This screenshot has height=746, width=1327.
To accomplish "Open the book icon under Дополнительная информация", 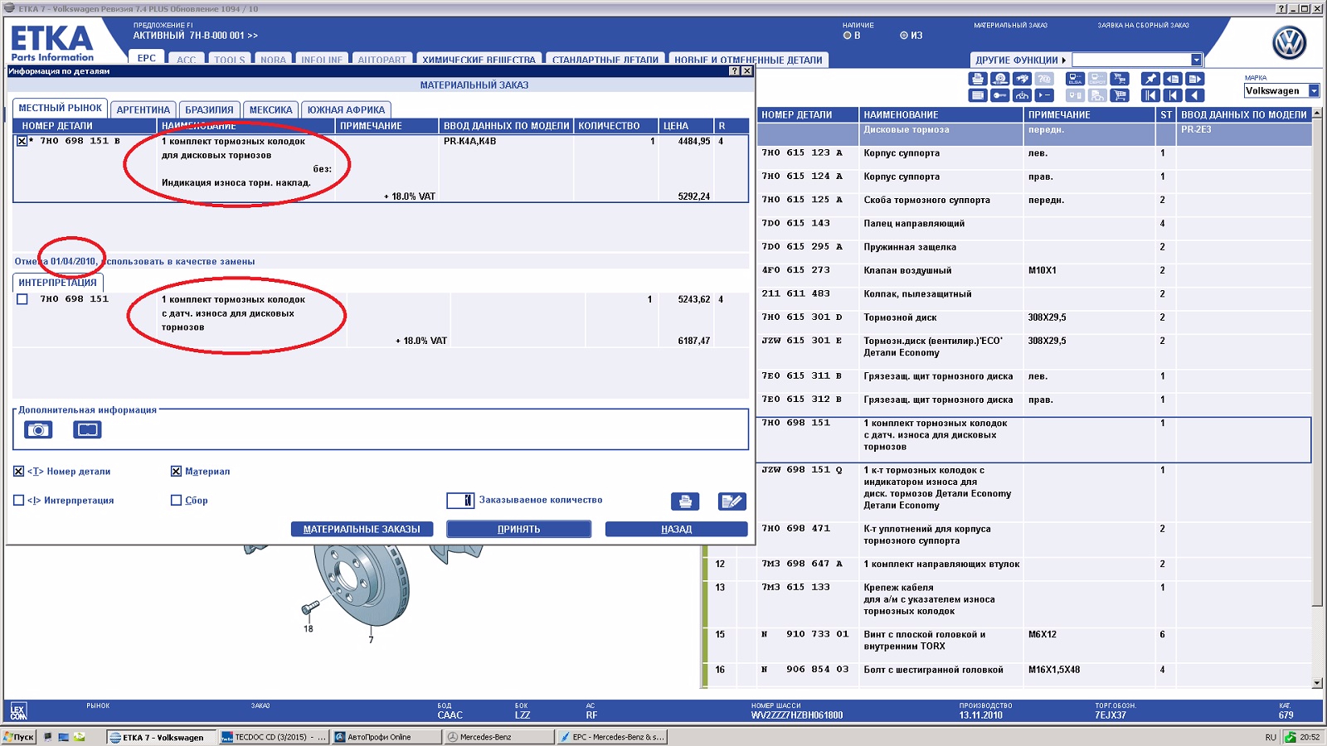I will coord(87,429).
